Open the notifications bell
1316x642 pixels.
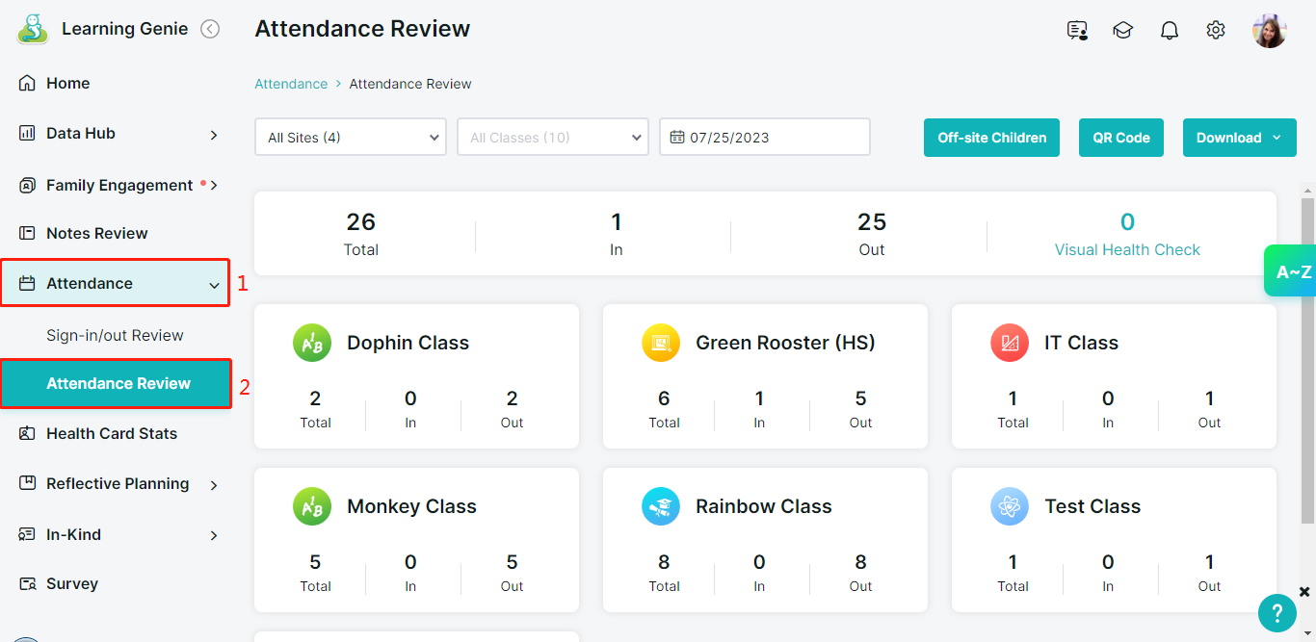click(x=1170, y=30)
